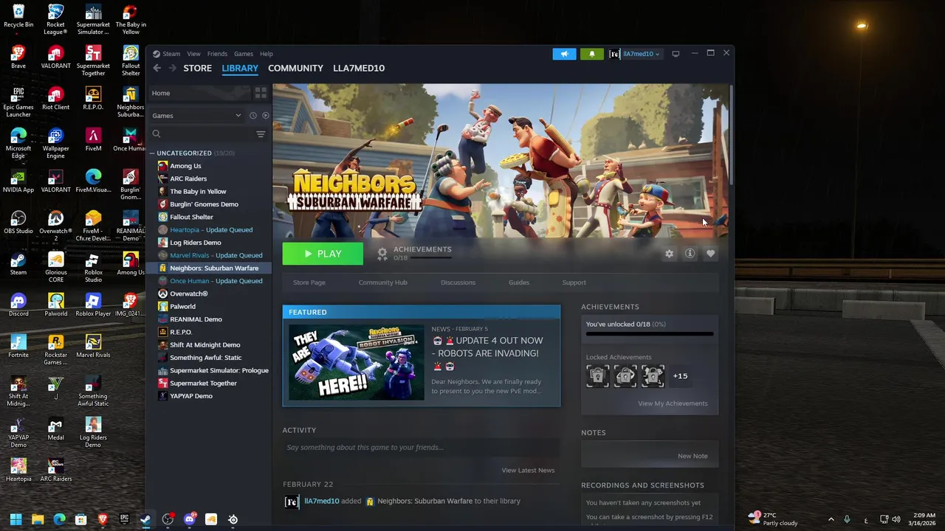Select OBS Studio desktop icon
Image resolution: width=945 pixels, height=531 pixels.
coord(18,223)
